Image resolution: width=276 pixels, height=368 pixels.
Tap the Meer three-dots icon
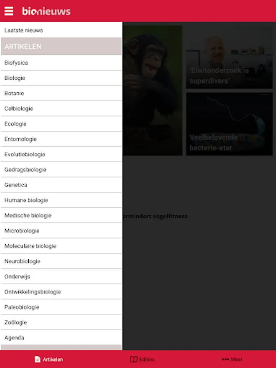(225, 359)
